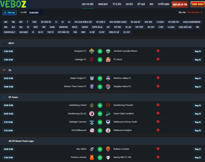Click the Hôm nay button

coord(9,13)
